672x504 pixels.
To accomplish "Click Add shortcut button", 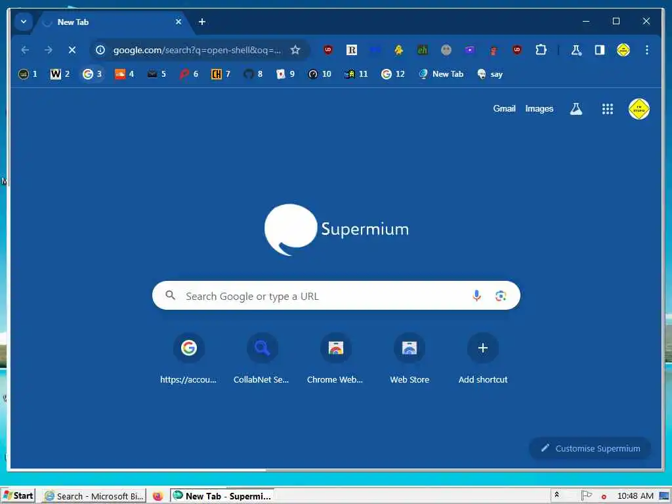I will point(483,359).
